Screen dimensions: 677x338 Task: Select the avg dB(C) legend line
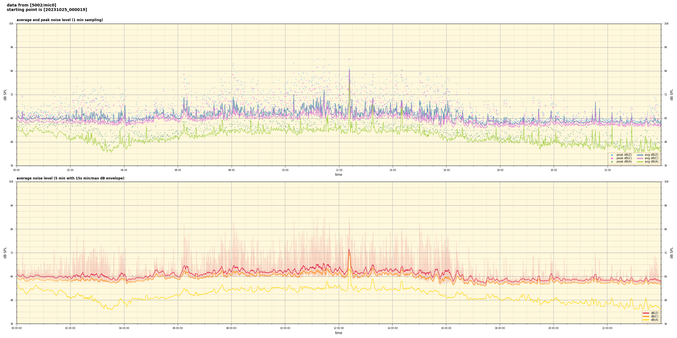point(640,158)
